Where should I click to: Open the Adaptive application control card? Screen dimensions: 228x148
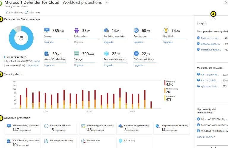pos(97,128)
